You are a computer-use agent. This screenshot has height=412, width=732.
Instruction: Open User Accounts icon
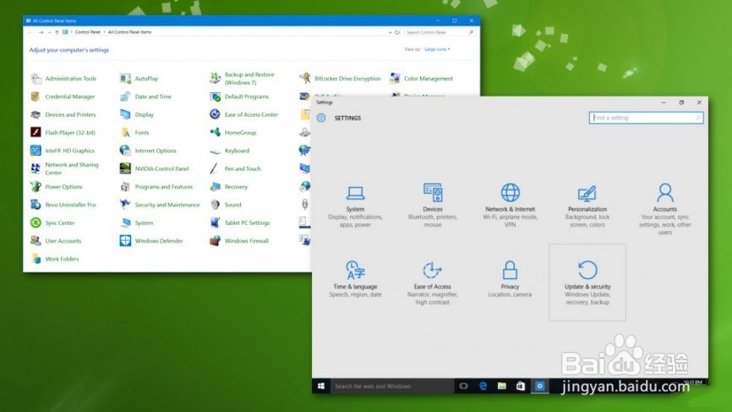click(x=36, y=240)
